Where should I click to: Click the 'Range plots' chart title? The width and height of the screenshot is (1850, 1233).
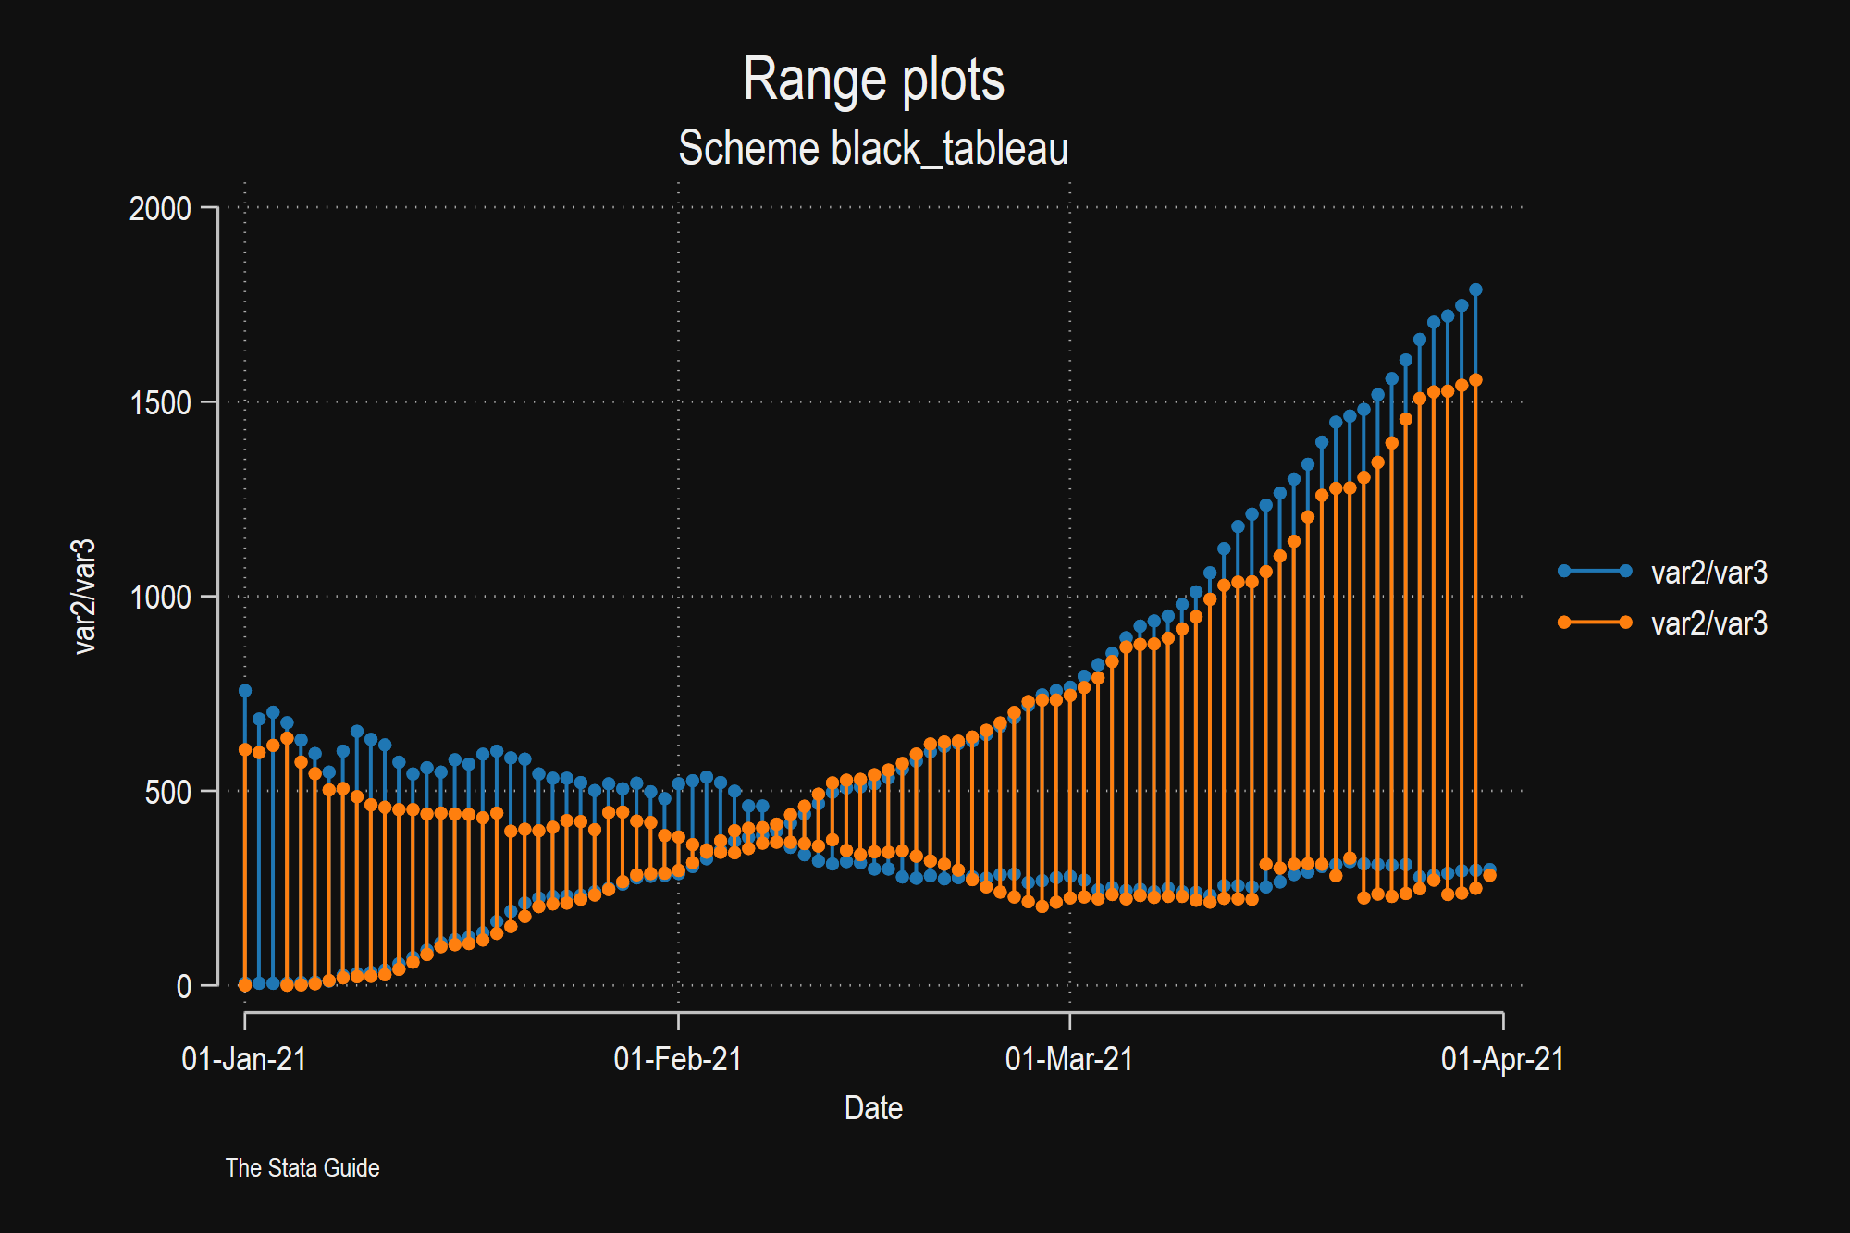pyautogui.click(x=873, y=80)
